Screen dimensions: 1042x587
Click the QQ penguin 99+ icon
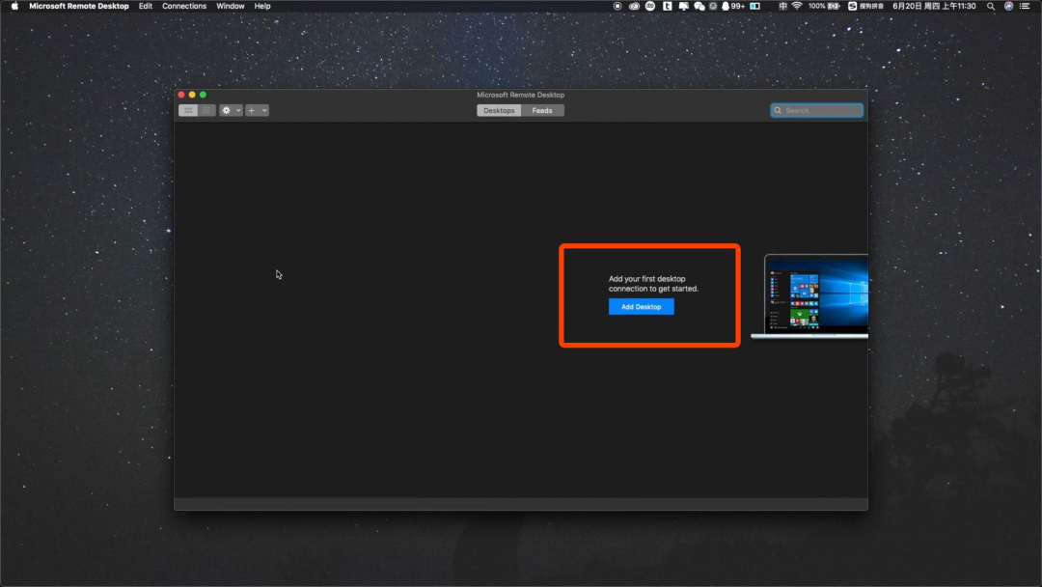(733, 6)
